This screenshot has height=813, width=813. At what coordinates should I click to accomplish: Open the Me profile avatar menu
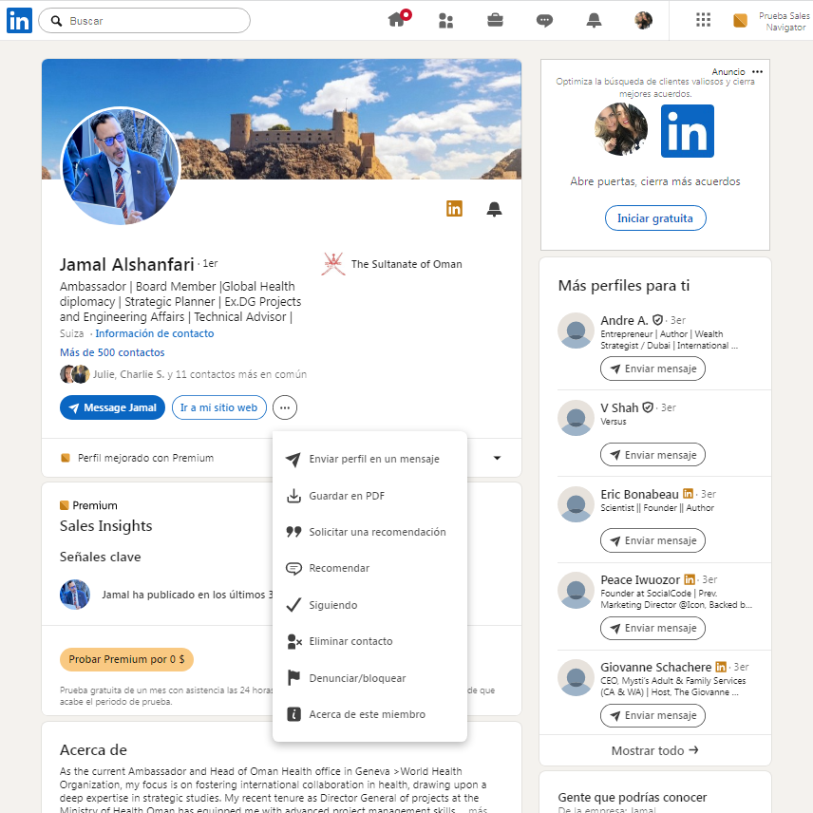coord(643,20)
